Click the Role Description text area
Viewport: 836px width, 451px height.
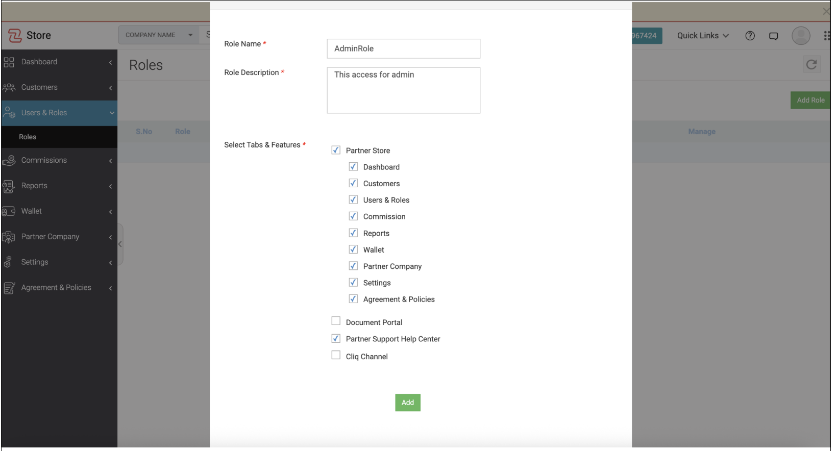pyautogui.click(x=404, y=90)
